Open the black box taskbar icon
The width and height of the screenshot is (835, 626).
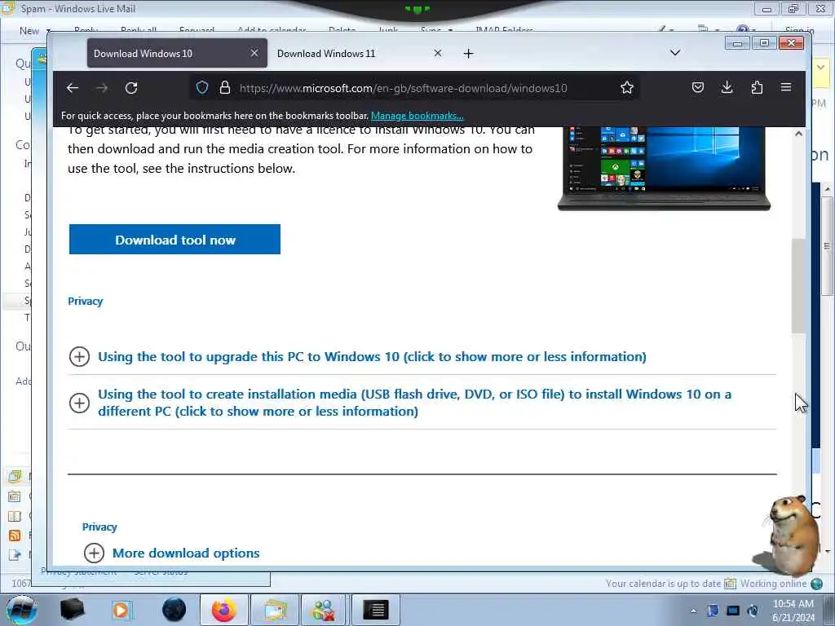(72, 610)
